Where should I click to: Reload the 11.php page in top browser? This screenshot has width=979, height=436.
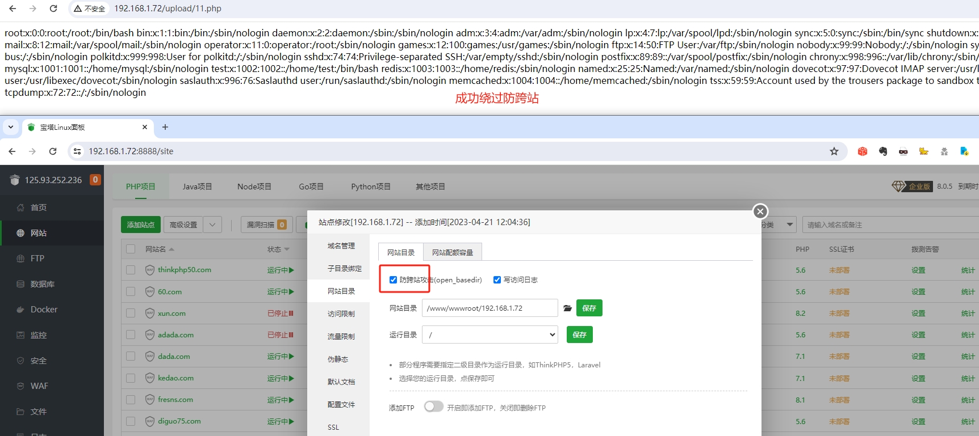coord(53,9)
